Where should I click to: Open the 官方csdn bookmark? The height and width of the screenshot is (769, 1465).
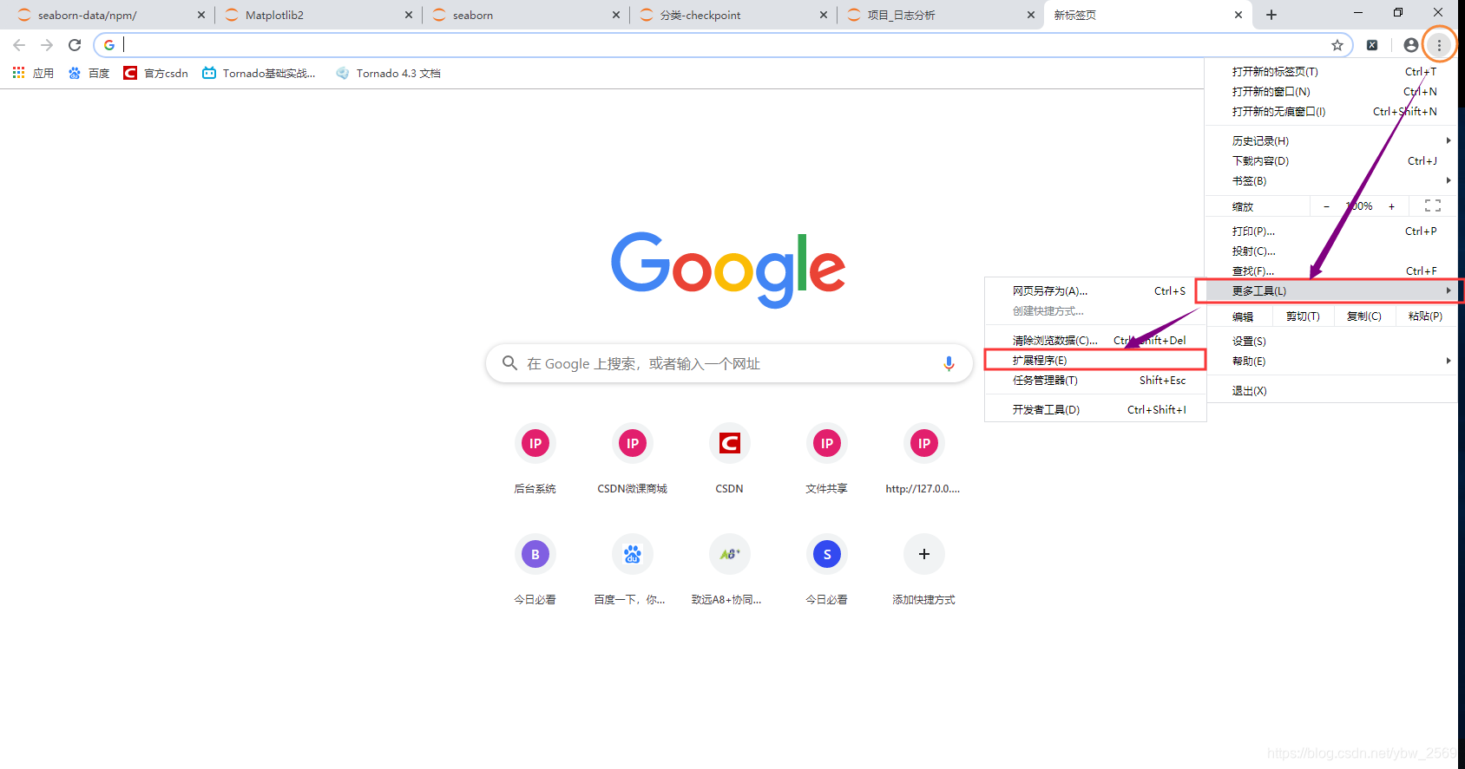(155, 73)
